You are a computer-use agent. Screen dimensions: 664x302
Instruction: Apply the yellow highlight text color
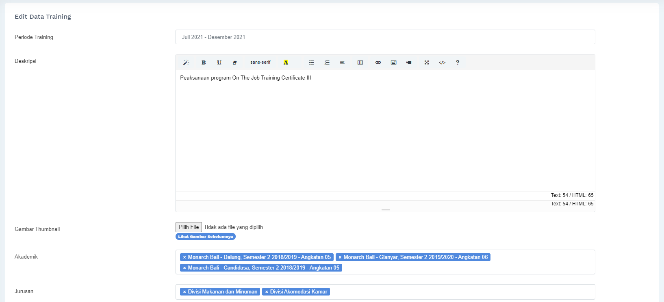tap(286, 63)
